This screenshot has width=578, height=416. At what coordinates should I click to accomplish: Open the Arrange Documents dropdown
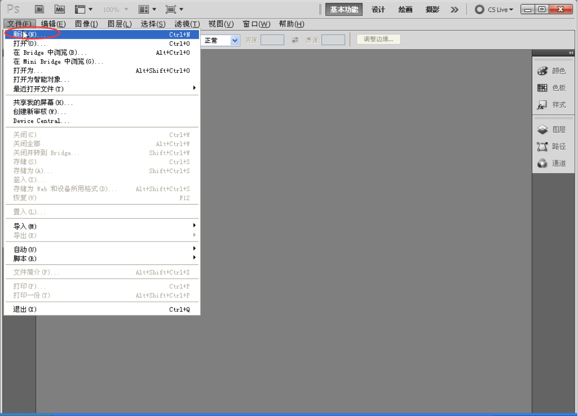(x=148, y=9)
